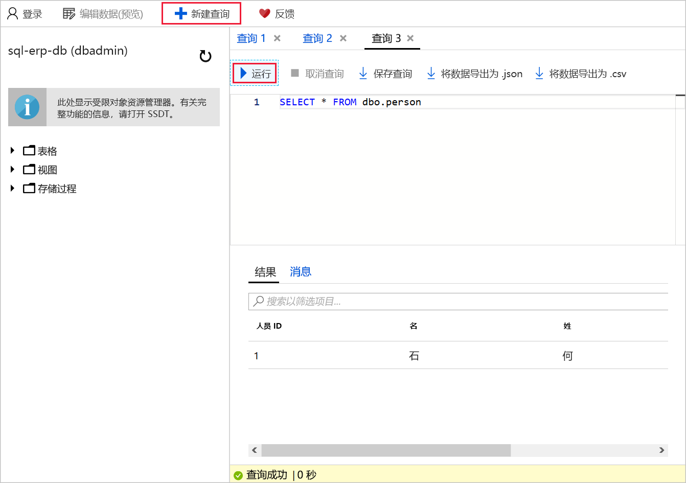
Task: Click the results scrollbar left arrow
Action: [255, 450]
